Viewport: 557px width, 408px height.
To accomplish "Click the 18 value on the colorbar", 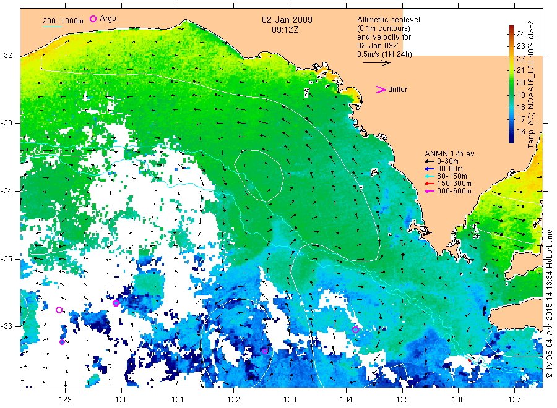I will pos(520,107).
